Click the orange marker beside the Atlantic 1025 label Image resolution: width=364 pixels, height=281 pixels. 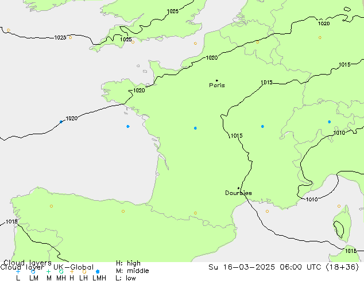[71, 37]
